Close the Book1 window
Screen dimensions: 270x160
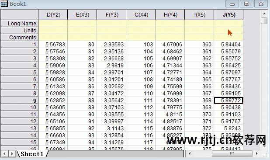tap(261, 4)
